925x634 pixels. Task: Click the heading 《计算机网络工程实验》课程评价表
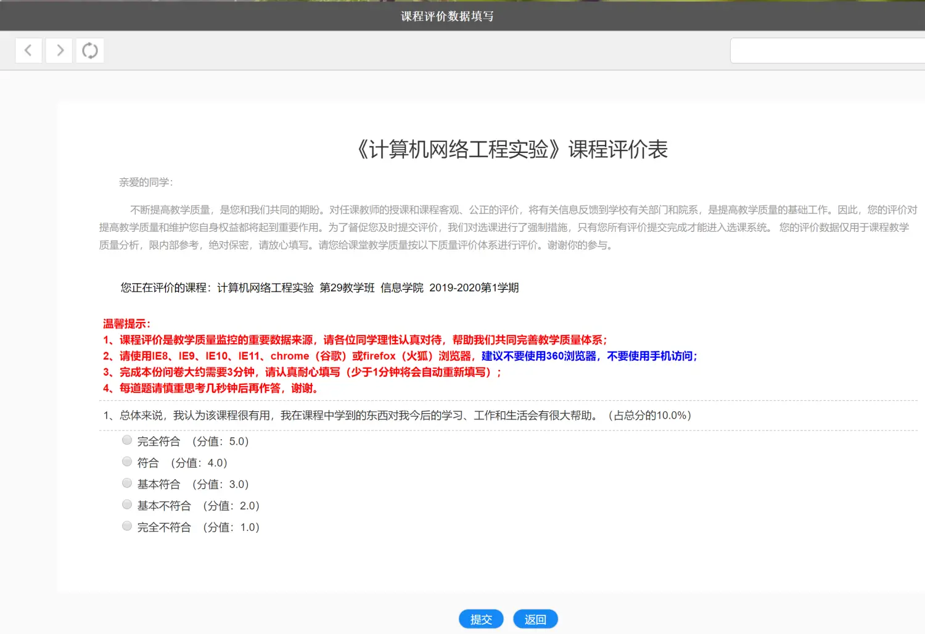pyautogui.click(x=512, y=150)
